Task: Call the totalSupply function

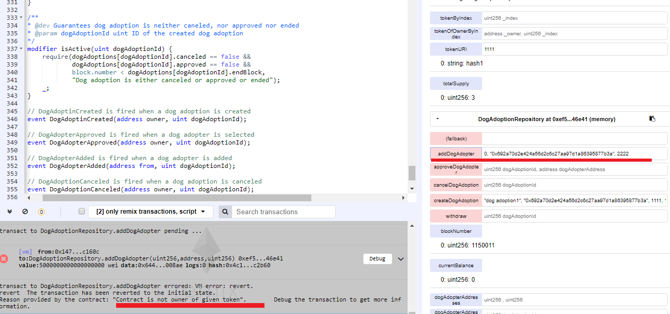Action: (x=456, y=83)
